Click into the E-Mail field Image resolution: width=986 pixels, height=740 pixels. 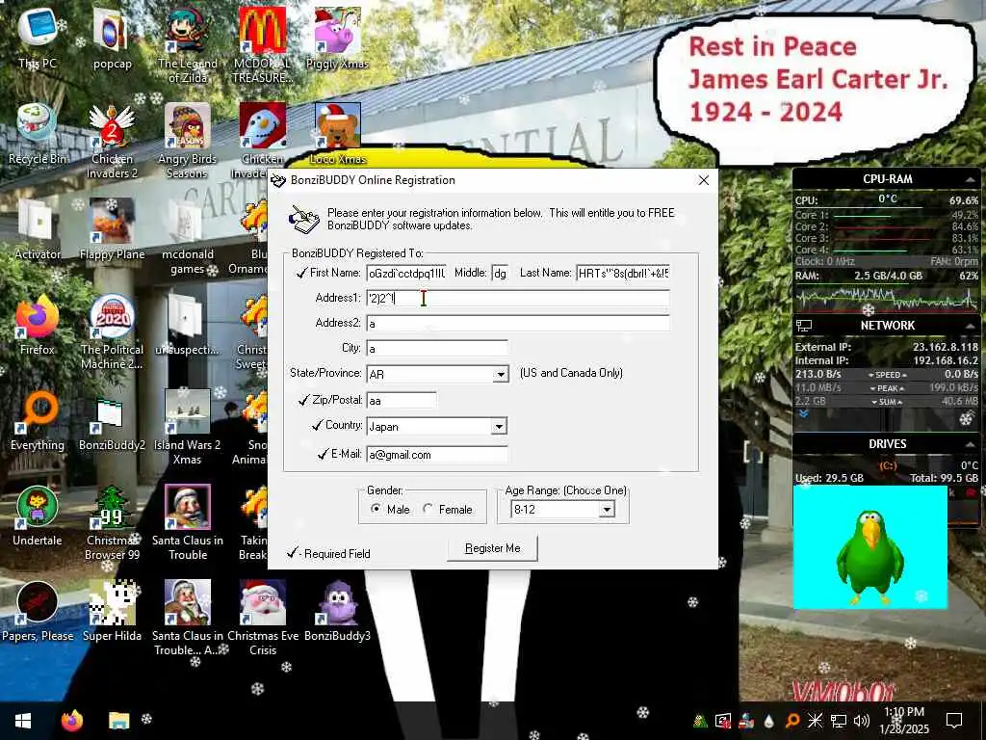click(437, 455)
